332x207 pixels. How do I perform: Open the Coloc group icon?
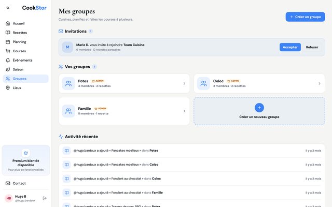[203, 83]
